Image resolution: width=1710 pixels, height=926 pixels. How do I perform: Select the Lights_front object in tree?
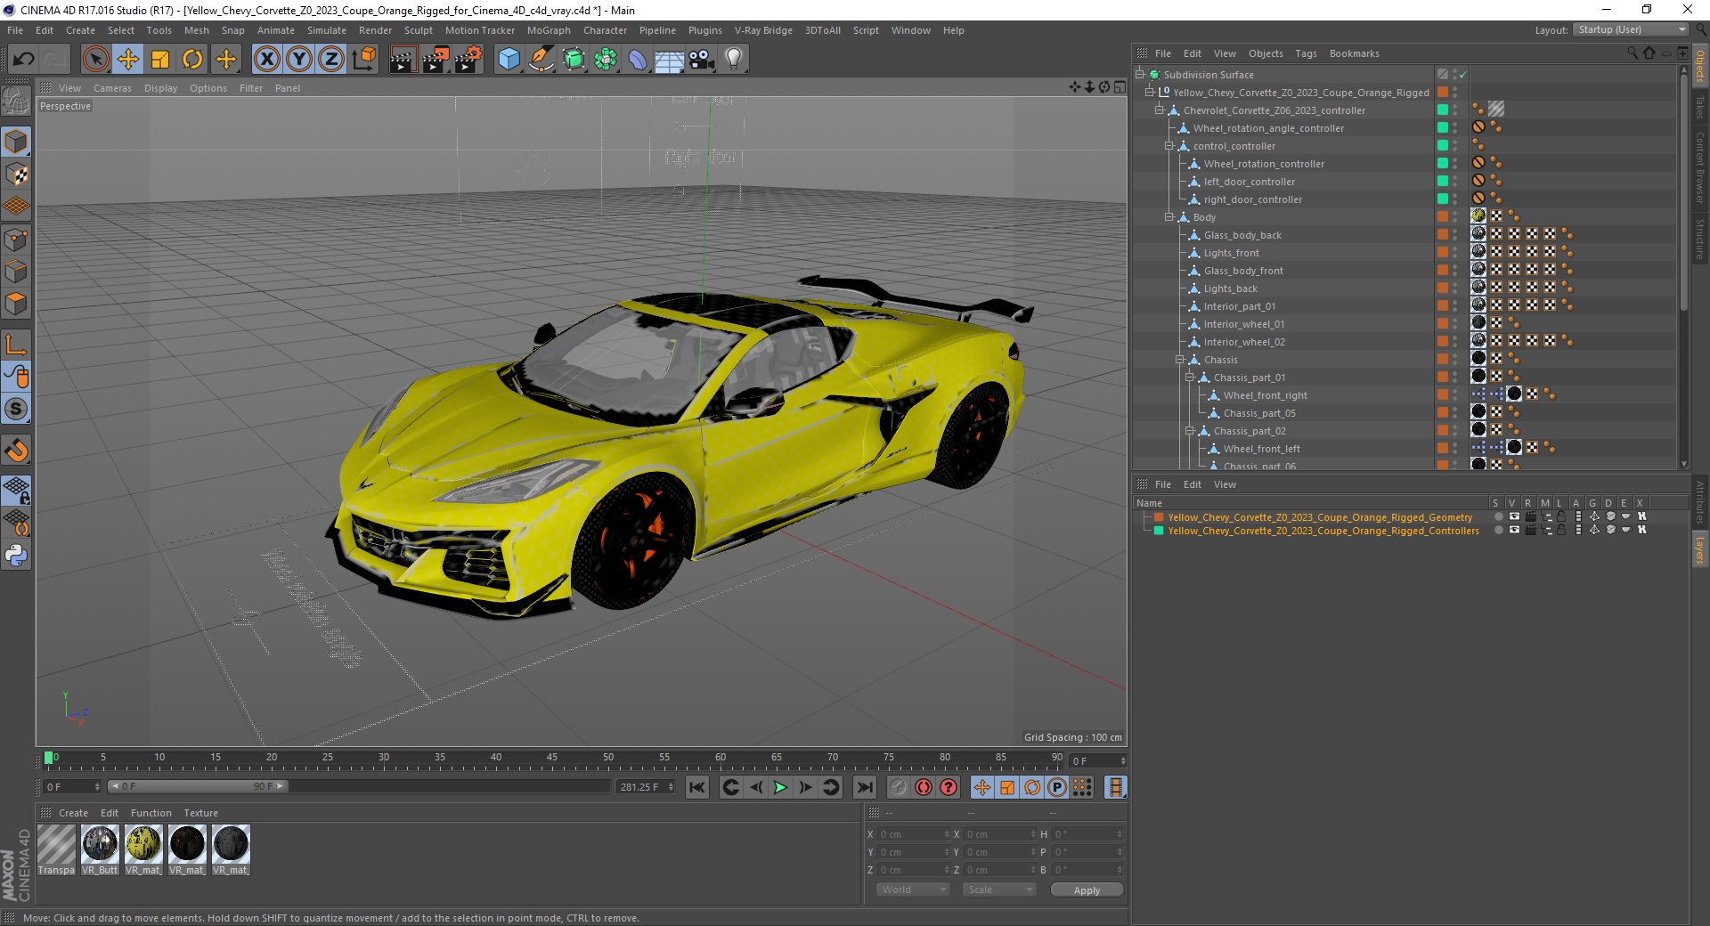click(1231, 253)
